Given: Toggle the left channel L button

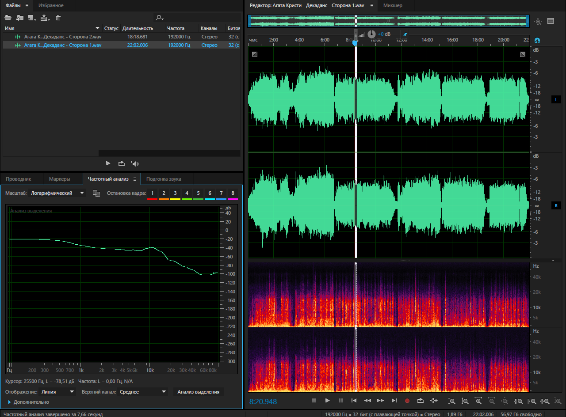Looking at the screenshot, I should click(556, 100).
